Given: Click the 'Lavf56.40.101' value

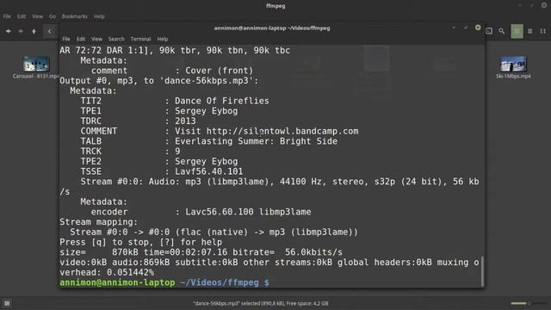Looking at the screenshot, I should coord(208,171).
